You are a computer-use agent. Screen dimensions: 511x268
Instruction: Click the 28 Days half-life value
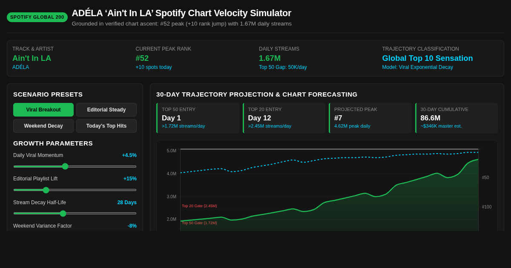tap(127, 202)
